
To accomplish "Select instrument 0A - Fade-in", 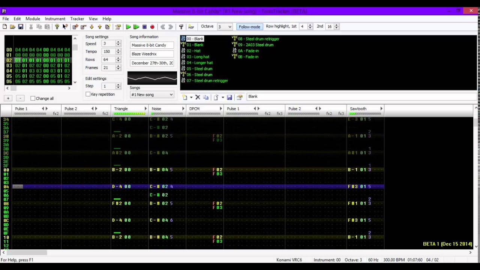I will point(248,51).
